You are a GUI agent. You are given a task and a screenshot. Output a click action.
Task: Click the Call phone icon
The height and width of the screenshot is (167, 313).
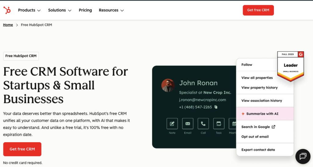[x=203, y=124]
